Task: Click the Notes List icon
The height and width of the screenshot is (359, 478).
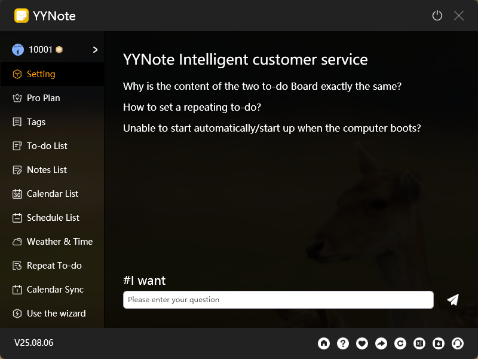Action: (x=17, y=169)
